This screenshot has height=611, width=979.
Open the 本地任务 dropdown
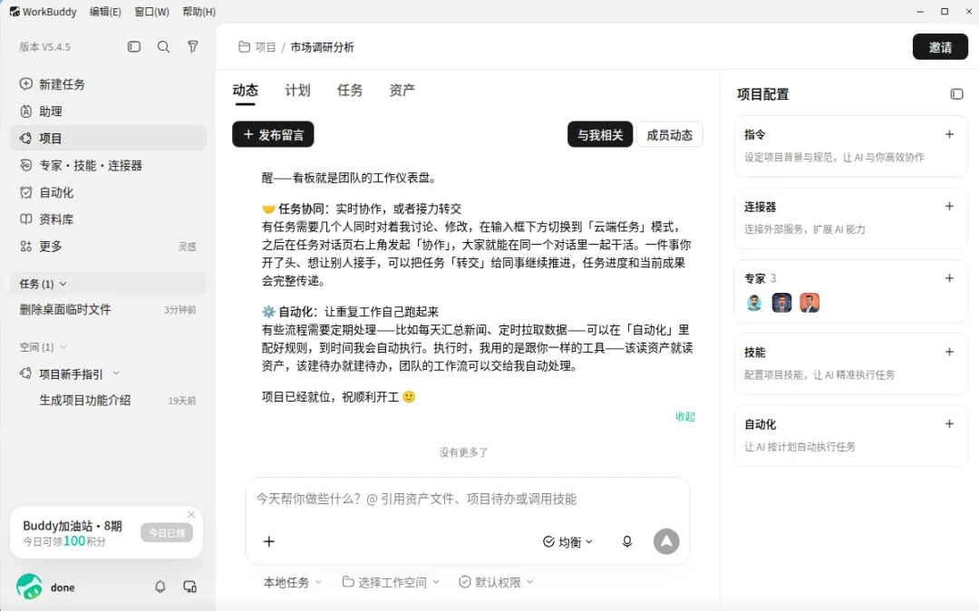[x=292, y=582]
